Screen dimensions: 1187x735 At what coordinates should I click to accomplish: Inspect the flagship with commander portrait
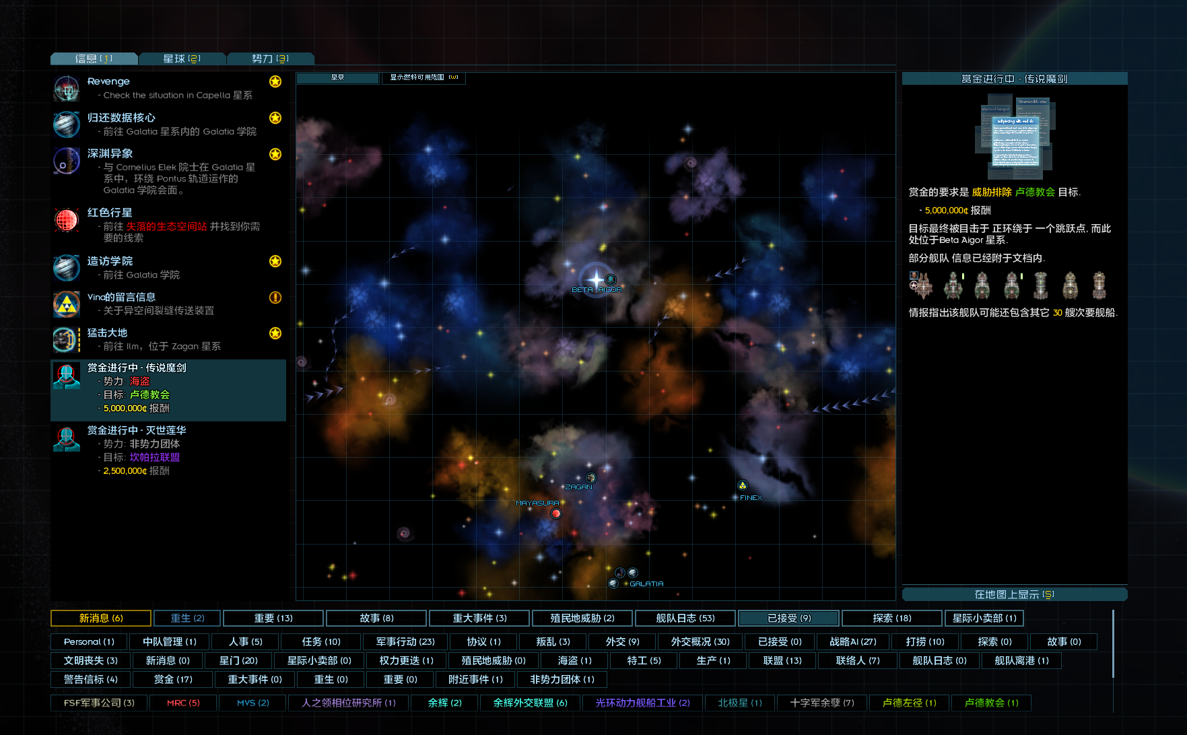pos(920,285)
